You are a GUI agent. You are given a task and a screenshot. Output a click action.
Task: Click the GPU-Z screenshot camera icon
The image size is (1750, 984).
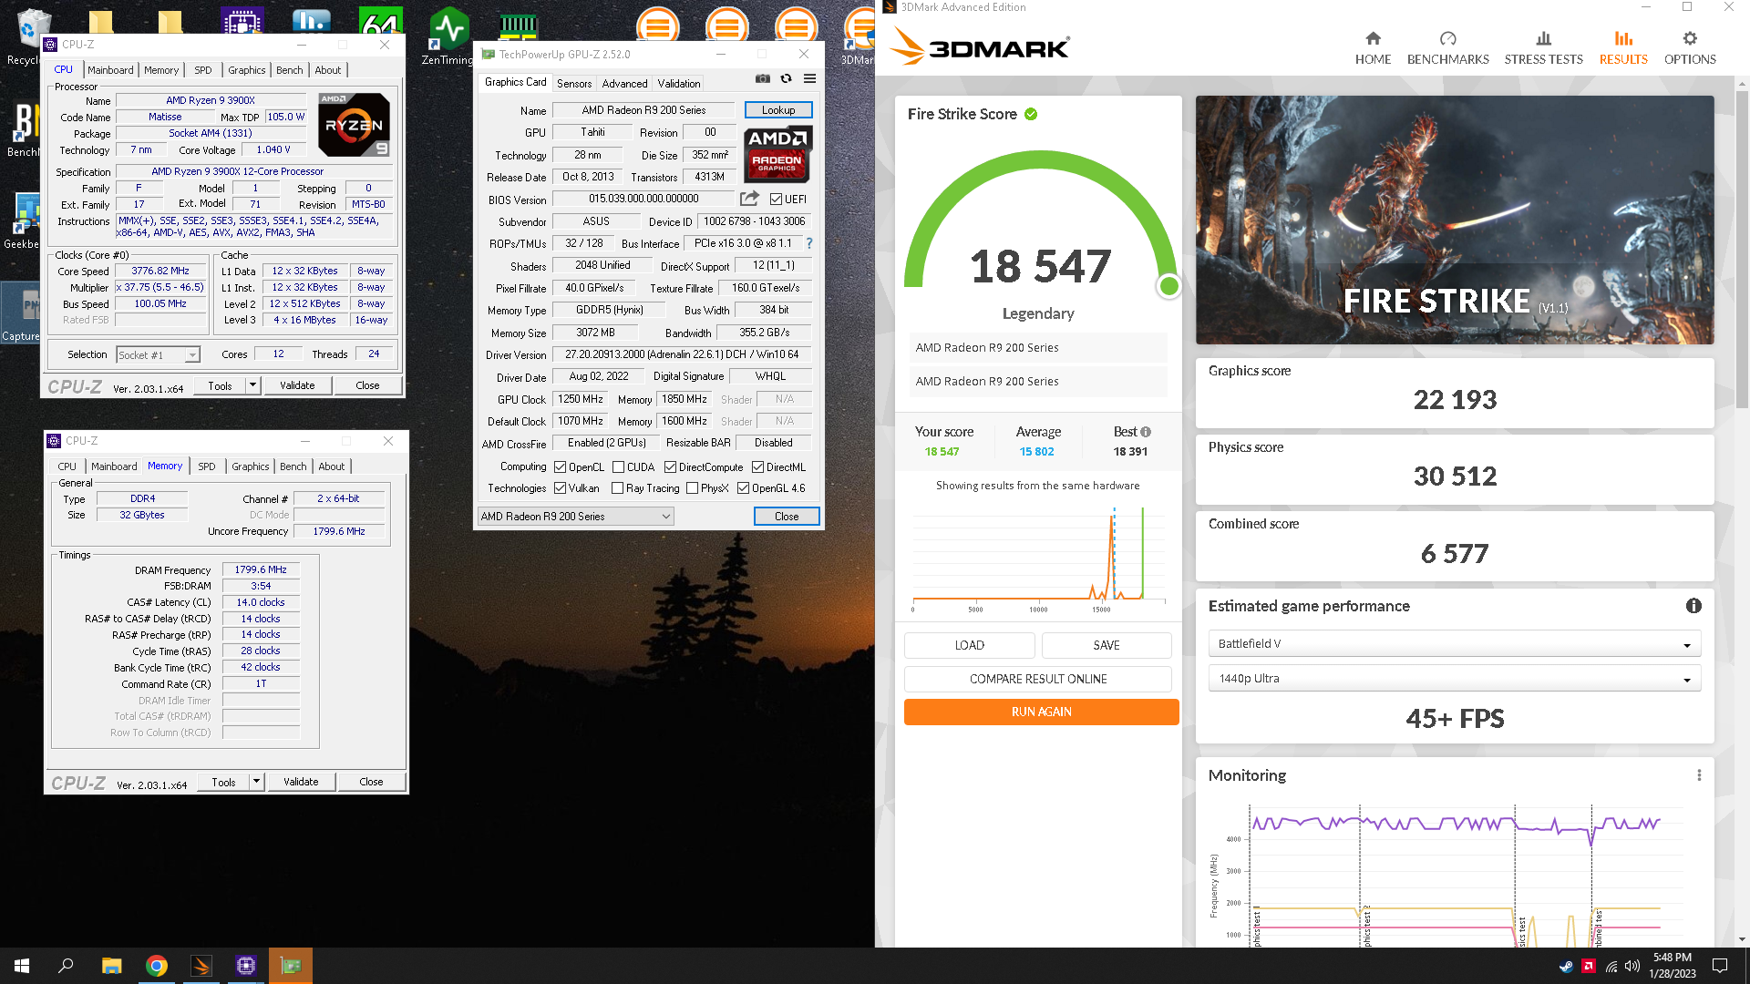click(x=763, y=79)
